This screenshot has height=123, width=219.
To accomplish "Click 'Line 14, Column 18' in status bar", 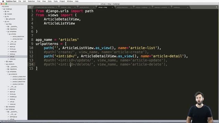I will (x=10, y=121).
